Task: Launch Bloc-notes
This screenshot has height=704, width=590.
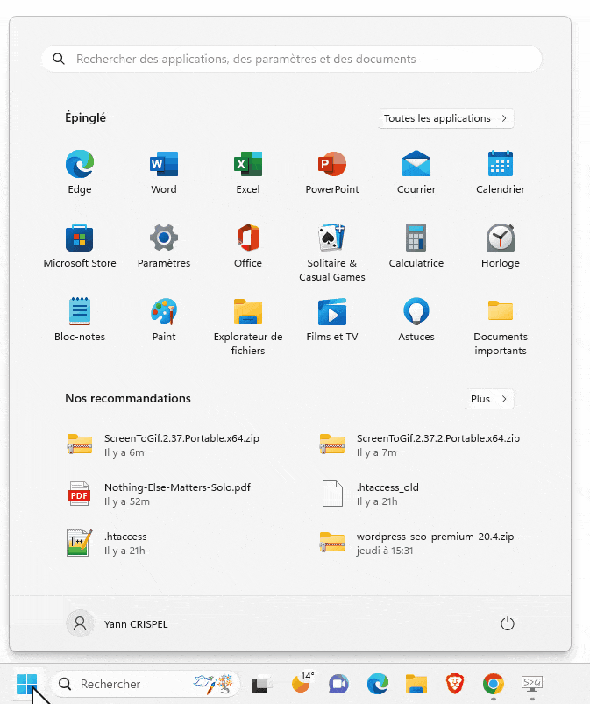Action: tap(80, 319)
